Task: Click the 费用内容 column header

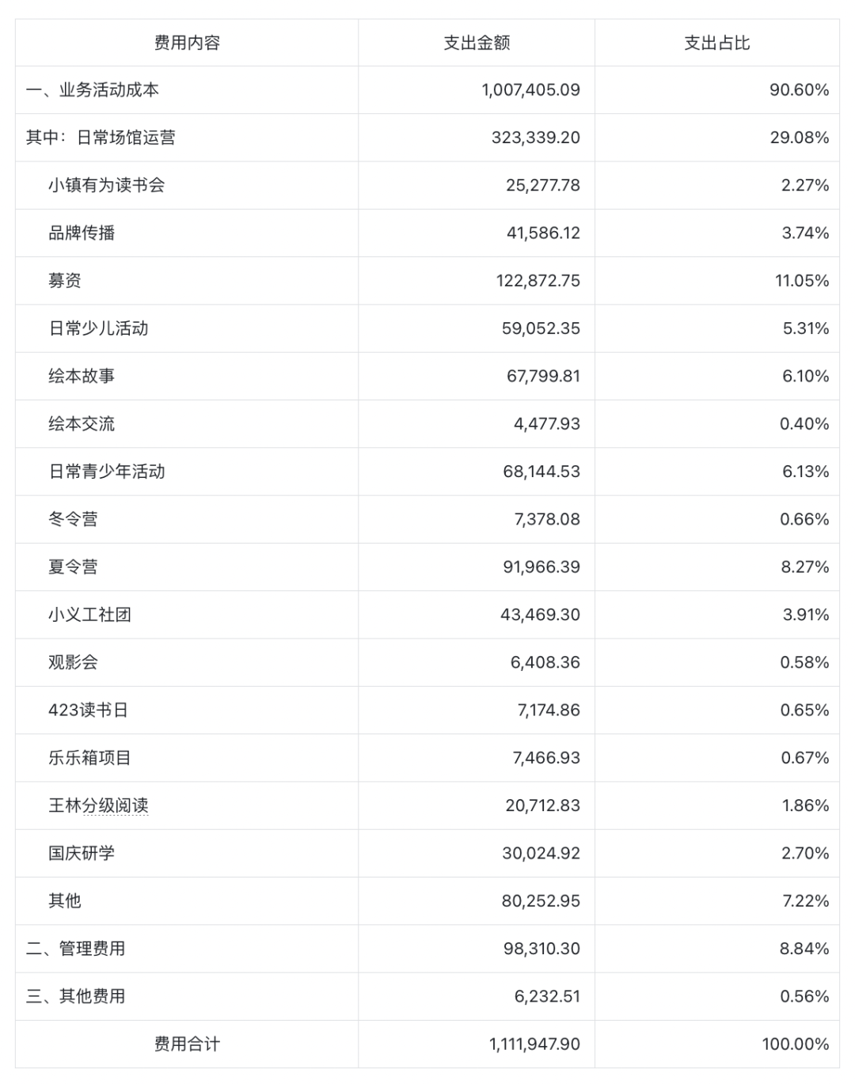Action: pyautogui.click(x=187, y=43)
